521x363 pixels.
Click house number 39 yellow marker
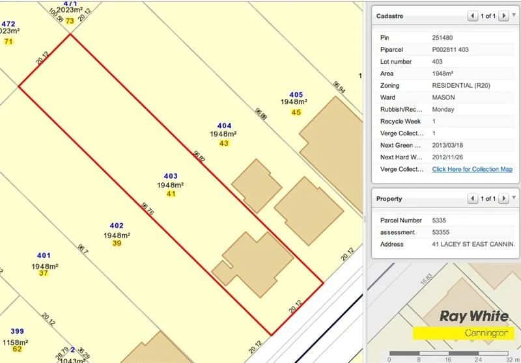117,243
